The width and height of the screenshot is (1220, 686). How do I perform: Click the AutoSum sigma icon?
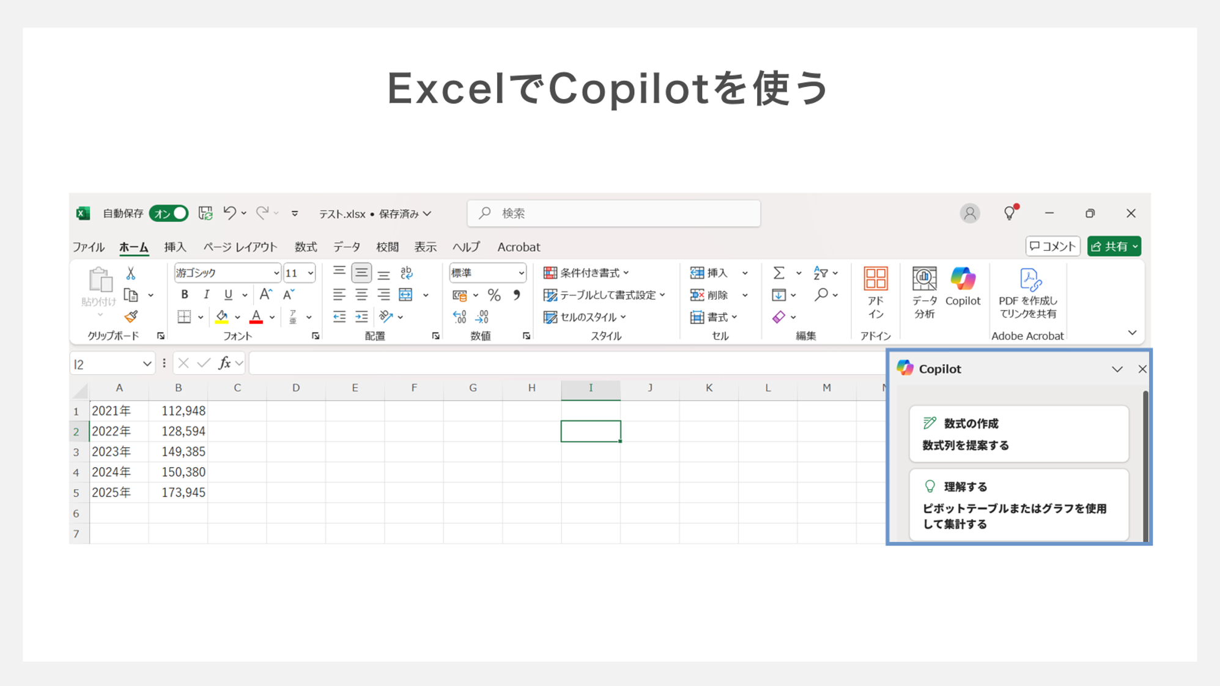[x=778, y=273]
